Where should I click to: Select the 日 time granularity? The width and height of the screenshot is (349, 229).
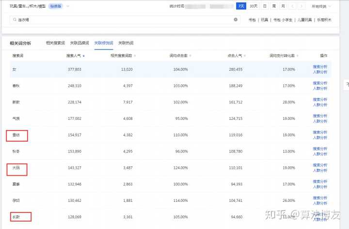[x=265, y=6]
